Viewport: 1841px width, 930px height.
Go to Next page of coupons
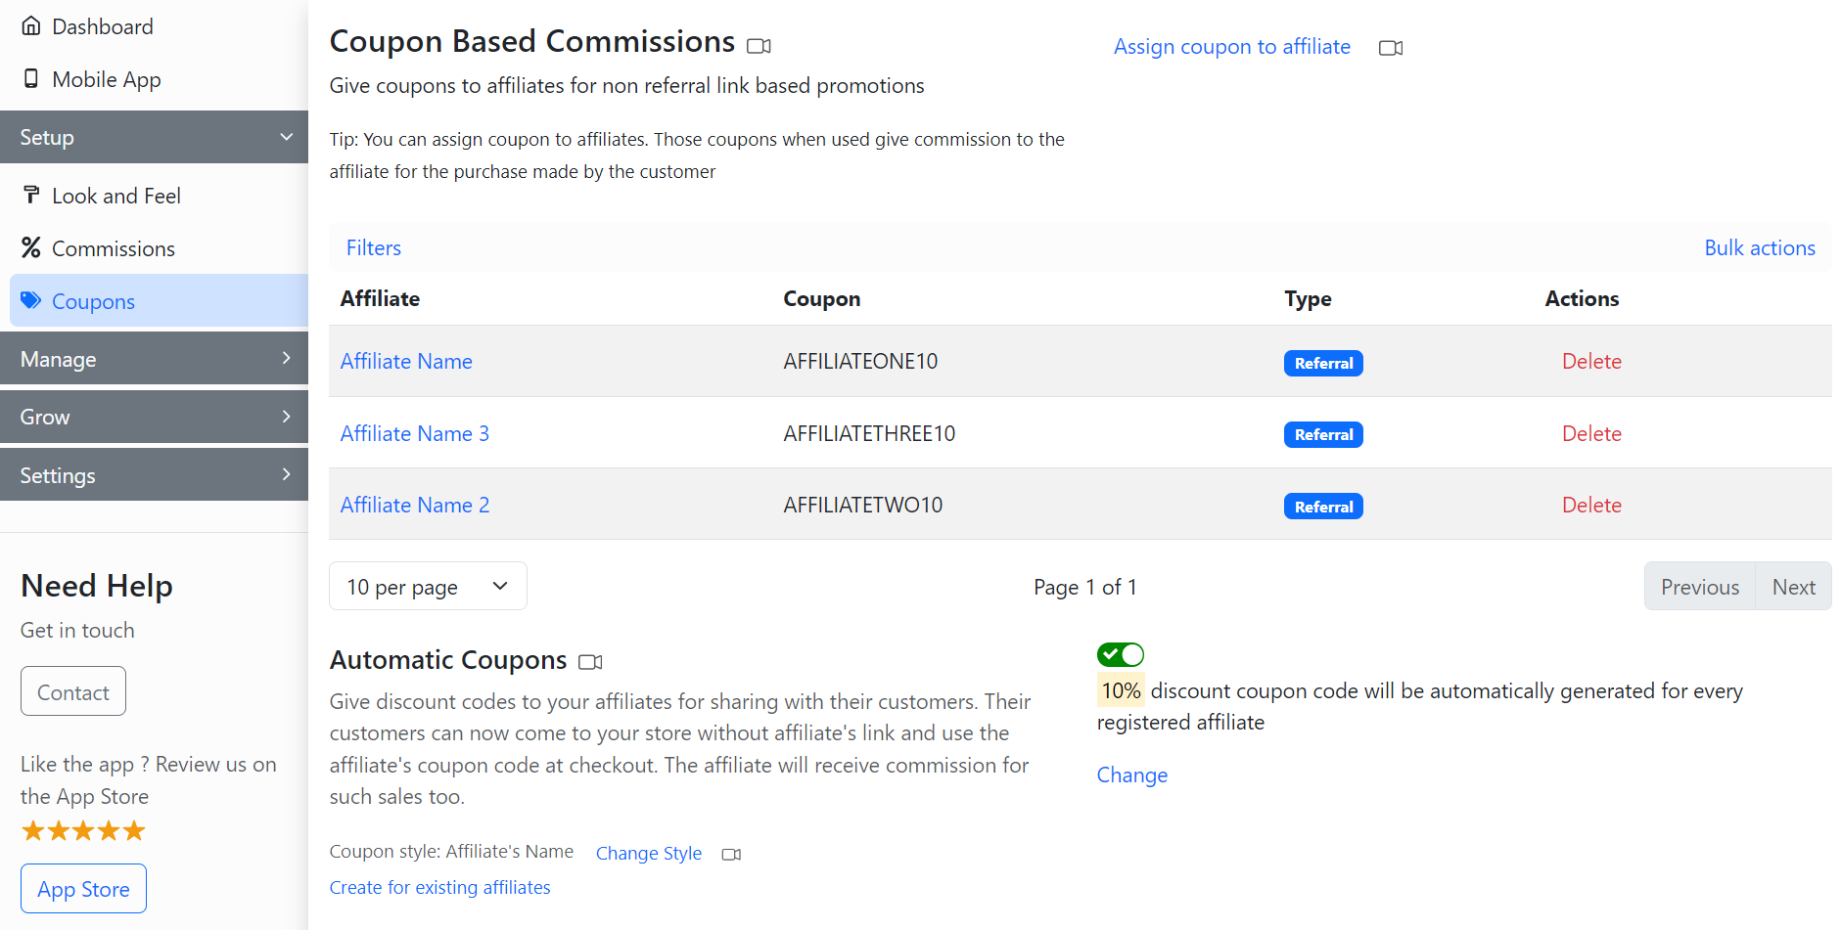(1792, 587)
